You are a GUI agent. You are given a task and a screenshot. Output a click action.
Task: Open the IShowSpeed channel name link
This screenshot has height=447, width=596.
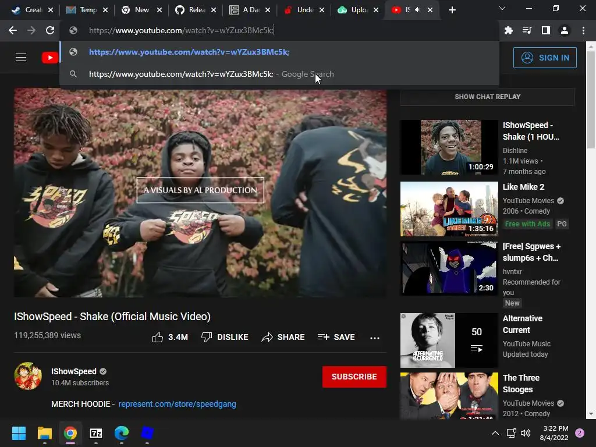(74, 371)
